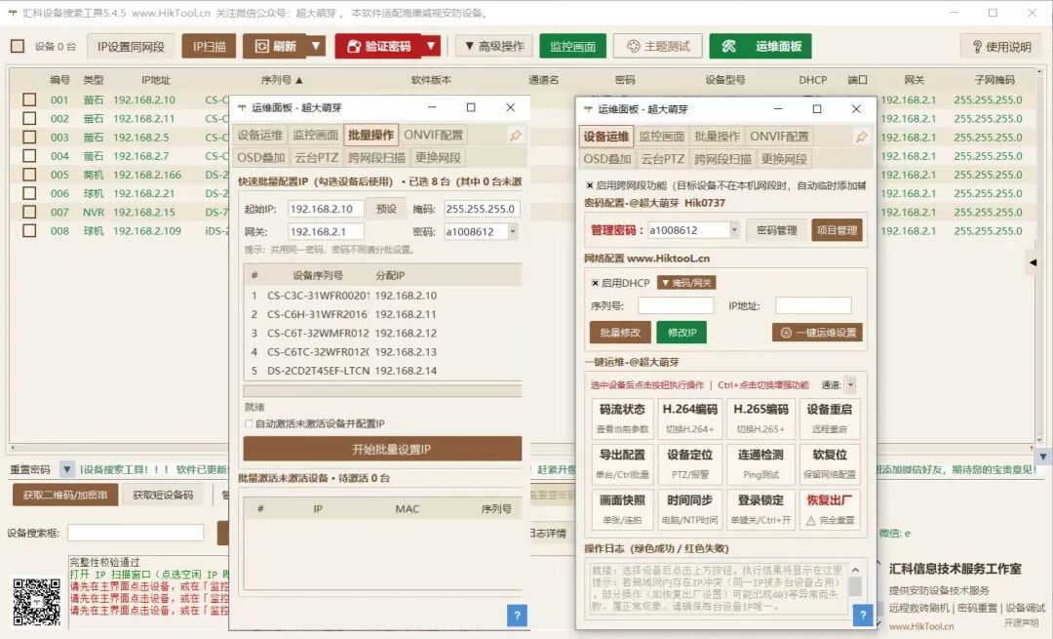1053x639 pixels.
Task: Open 主题测试 palette button
Action: (657, 47)
